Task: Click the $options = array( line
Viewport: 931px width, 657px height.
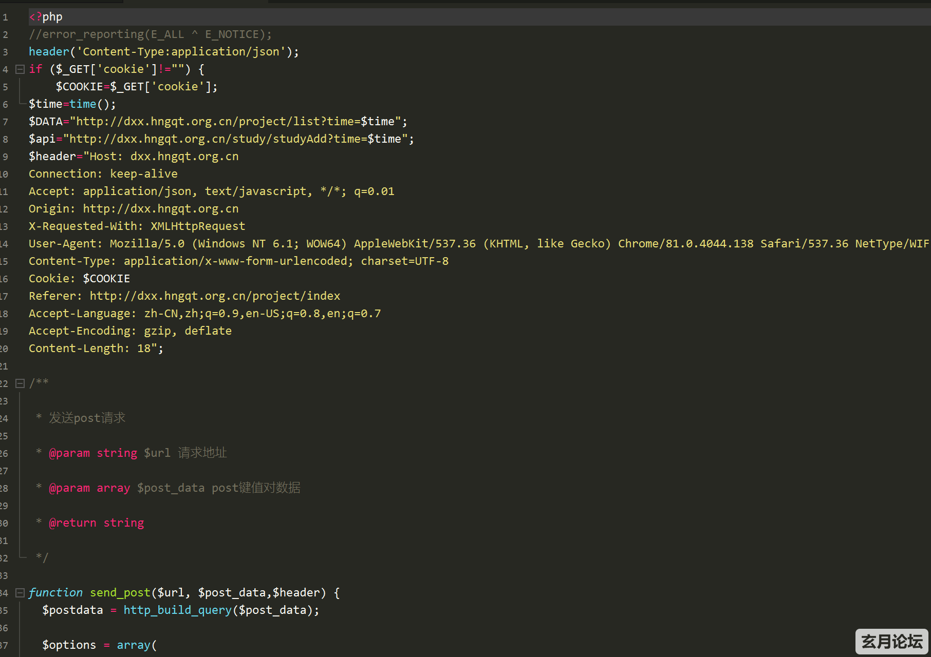Action: tap(100, 645)
